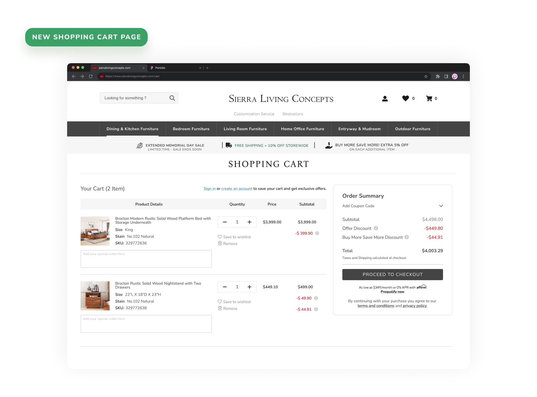Open the Nightstand product thumbnail
Viewport: 537px width, 397px height.
95,296
